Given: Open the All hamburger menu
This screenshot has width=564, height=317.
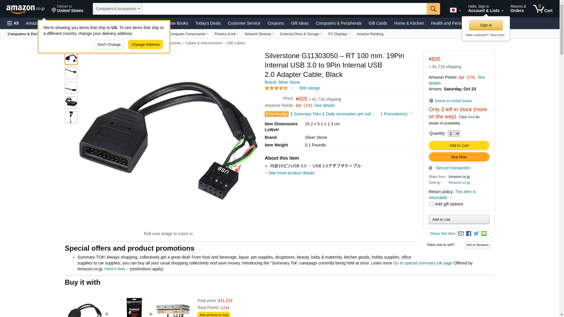Looking at the screenshot, I should [x=13, y=23].
